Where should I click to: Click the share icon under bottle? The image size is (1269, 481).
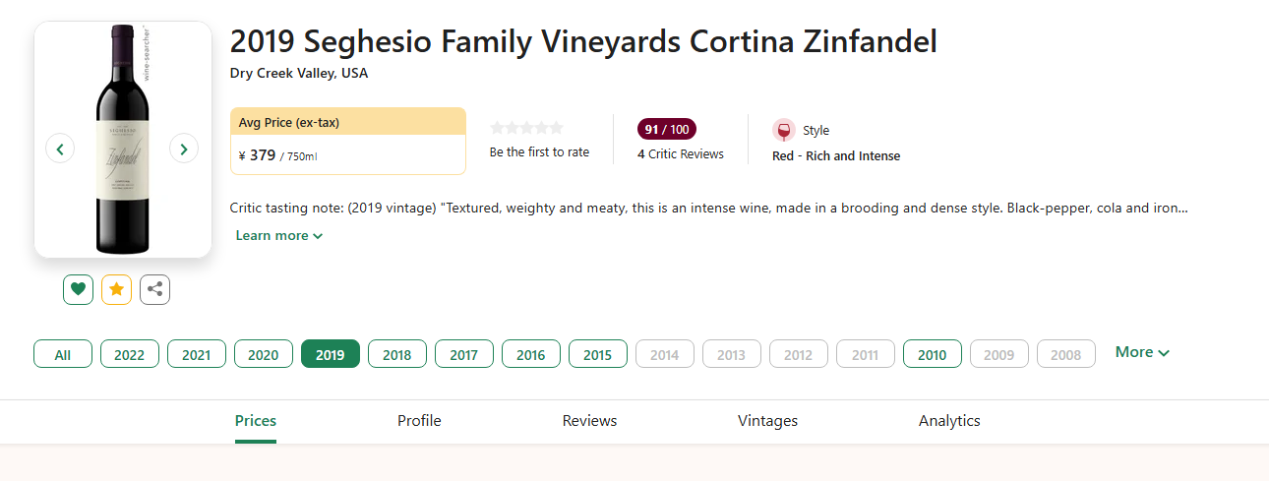pyautogui.click(x=154, y=289)
